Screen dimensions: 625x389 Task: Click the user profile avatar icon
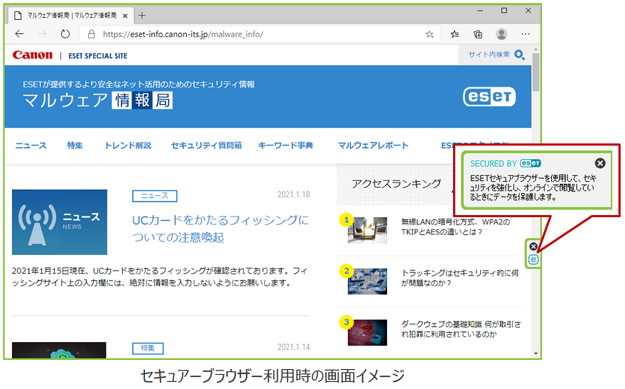[x=502, y=34]
